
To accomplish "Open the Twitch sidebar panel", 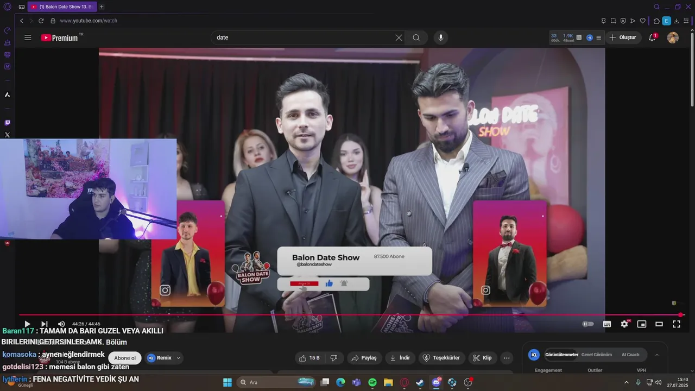I will coord(7,123).
